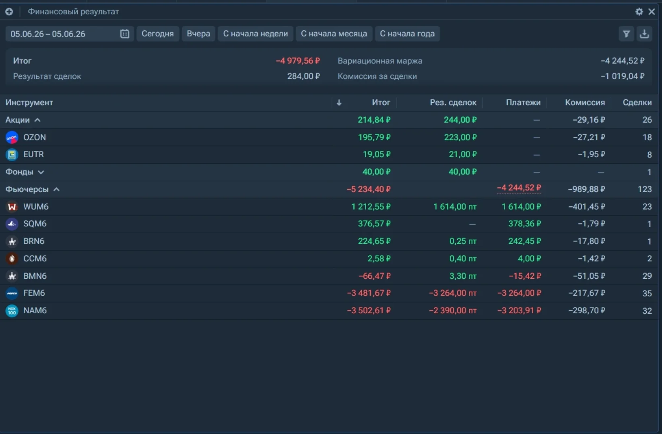Click the SQM6 futures logo
662x434 pixels.
pyautogui.click(x=12, y=224)
